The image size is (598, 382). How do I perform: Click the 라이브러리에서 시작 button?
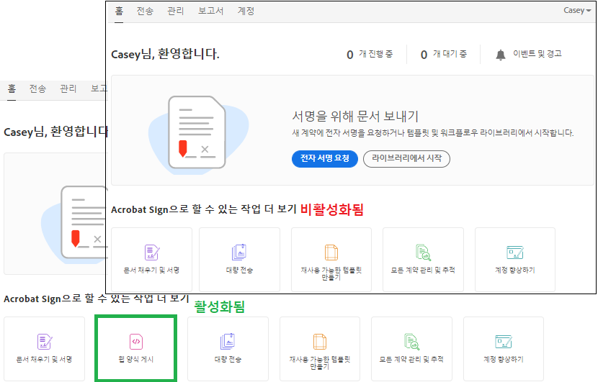(406, 158)
